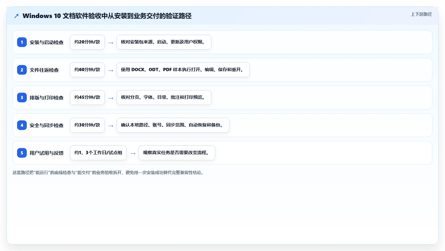Open the 观察真实任务是否需要改变流程 description box
The height and width of the screenshot is (251, 445).
(177, 153)
